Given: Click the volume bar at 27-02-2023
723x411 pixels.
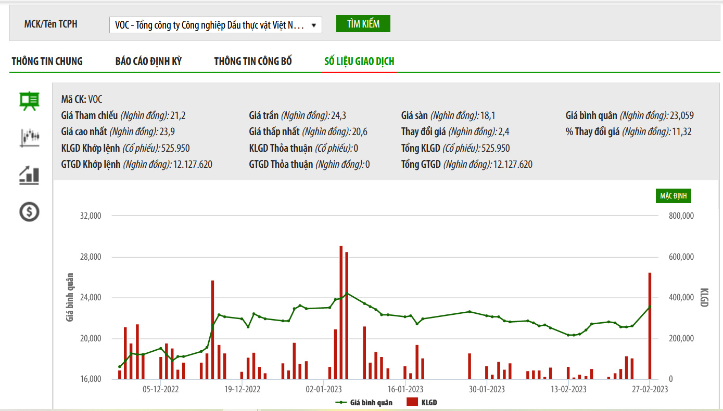Looking at the screenshot, I should click(x=650, y=326).
